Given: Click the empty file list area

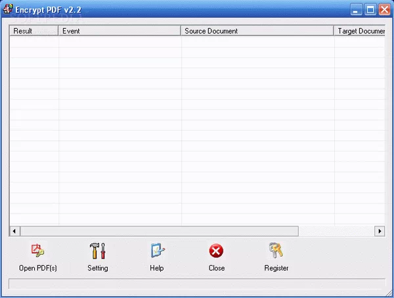Looking at the screenshot, I should coord(197,131).
